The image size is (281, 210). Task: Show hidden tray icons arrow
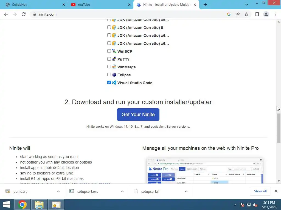pyautogui.click(x=235, y=205)
